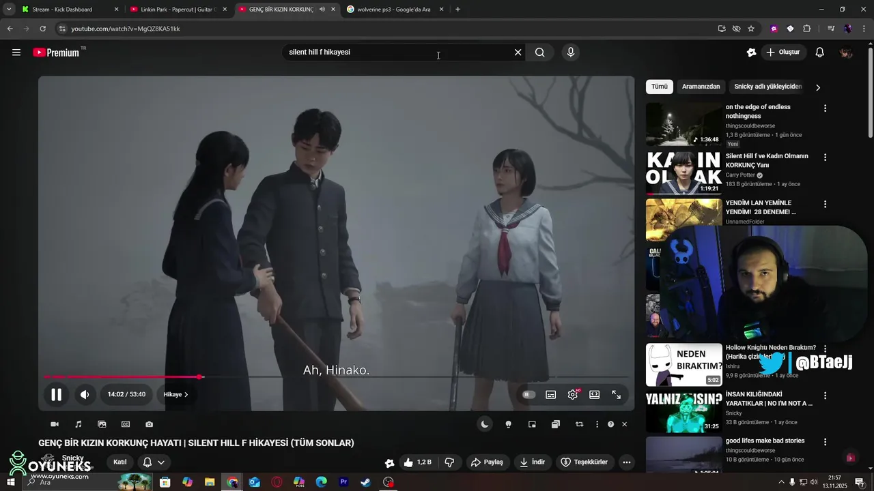Toggle the moon dark mode button

click(485, 424)
